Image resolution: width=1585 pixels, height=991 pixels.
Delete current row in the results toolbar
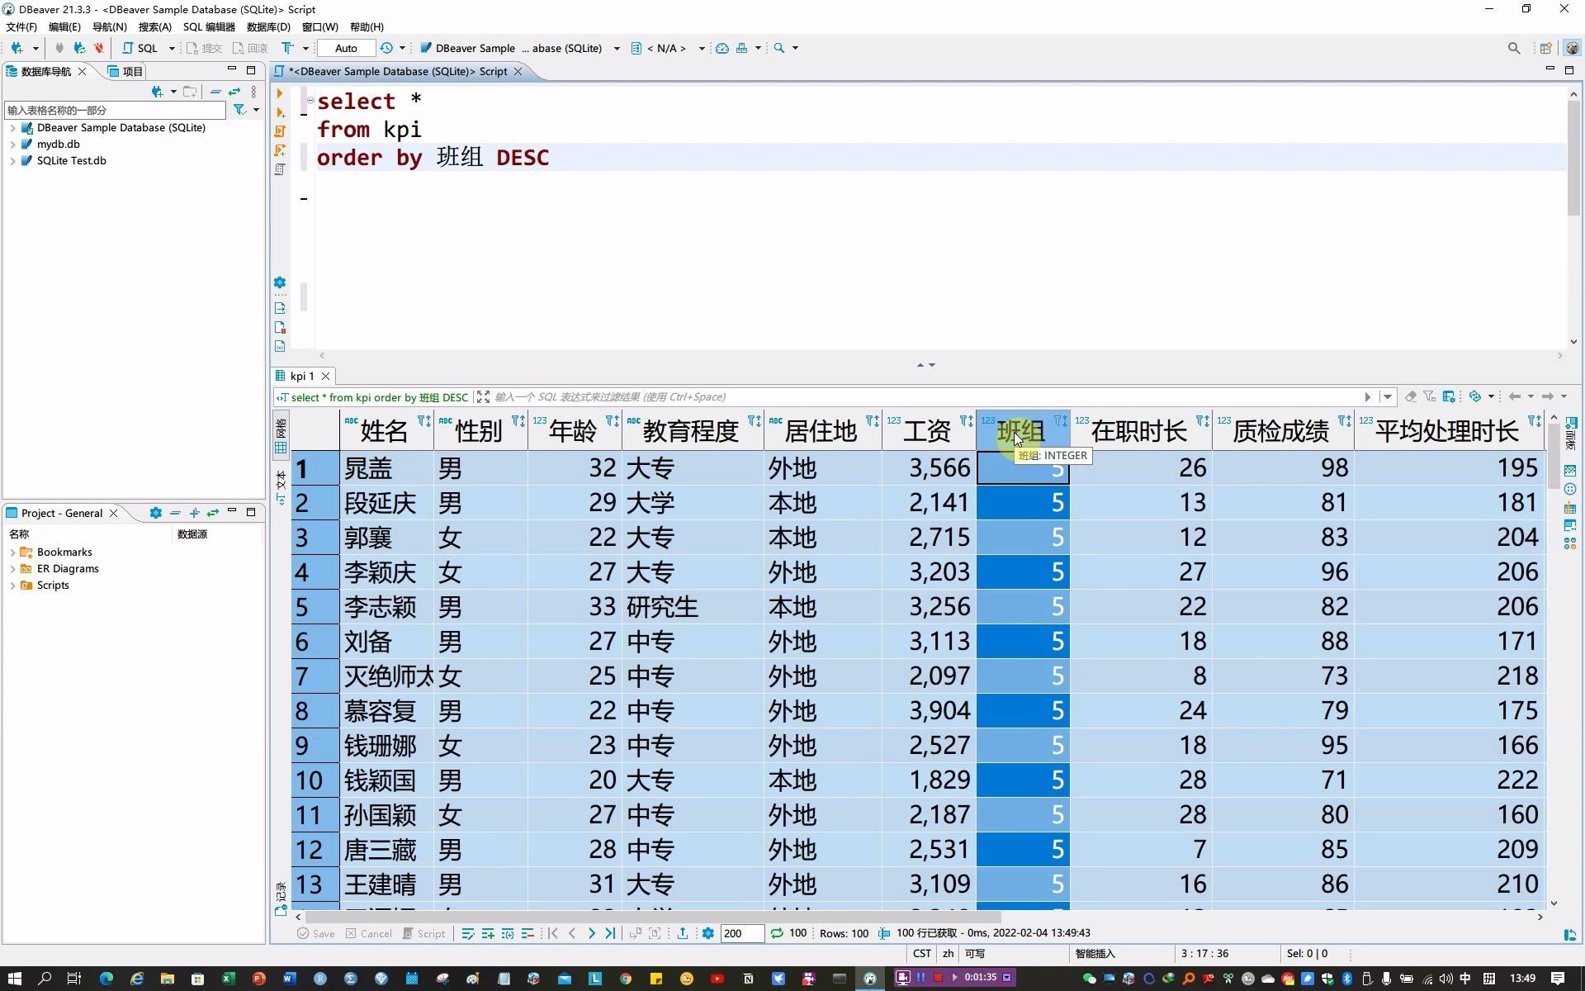[x=528, y=933]
